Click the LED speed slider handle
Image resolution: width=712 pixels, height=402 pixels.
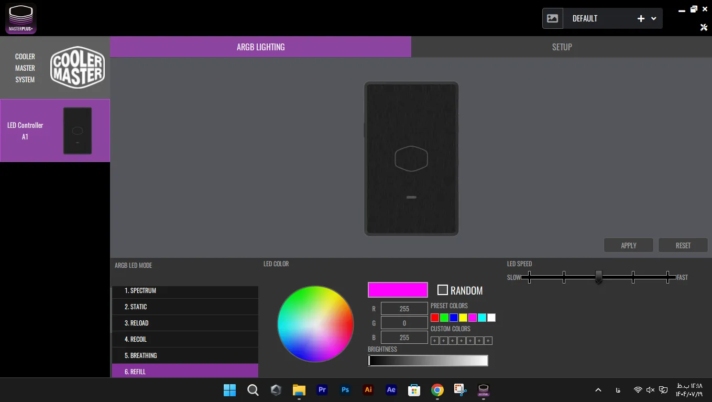coord(598,277)
